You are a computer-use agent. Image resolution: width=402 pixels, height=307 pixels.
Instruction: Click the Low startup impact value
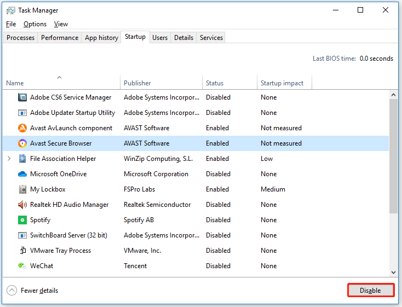(x=267, y=159)
